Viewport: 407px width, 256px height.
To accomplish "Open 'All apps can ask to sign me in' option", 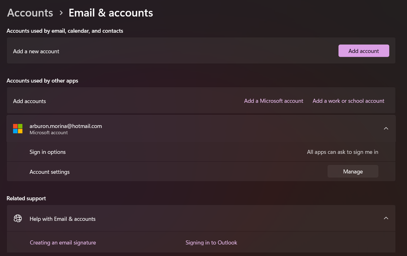I will pos(343,152).
